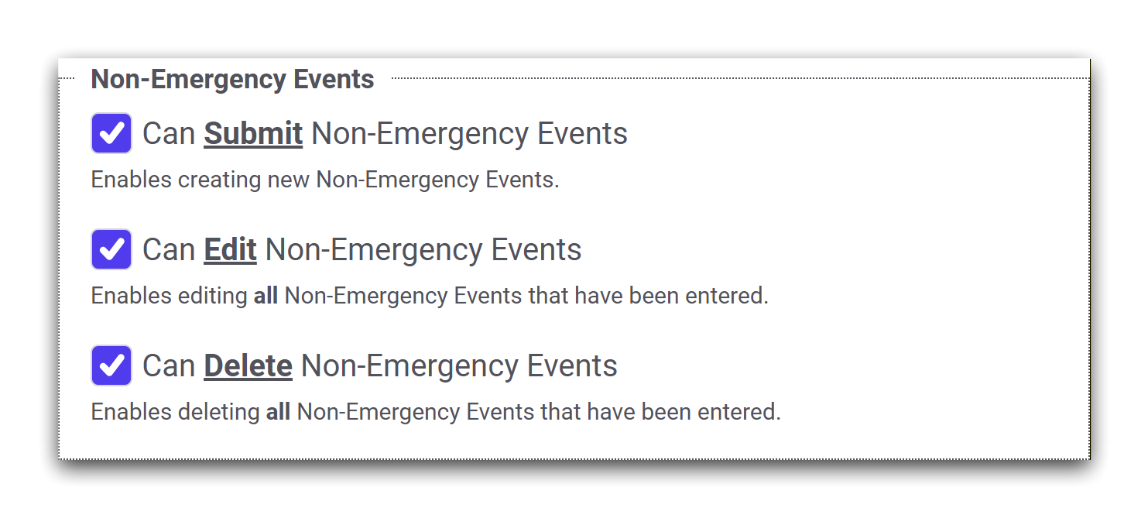Click the dotted border line right of heading
The height and width of the screenshot is (518, 1148).
point(735,77)
